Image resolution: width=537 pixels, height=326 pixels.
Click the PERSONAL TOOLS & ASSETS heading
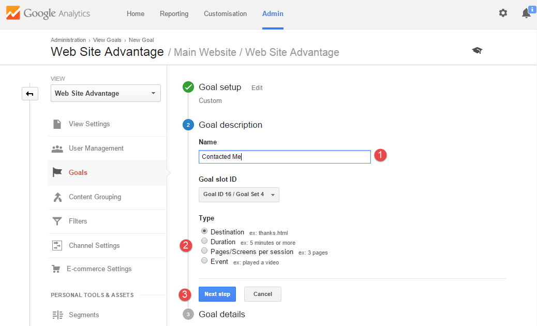[92, 295]
